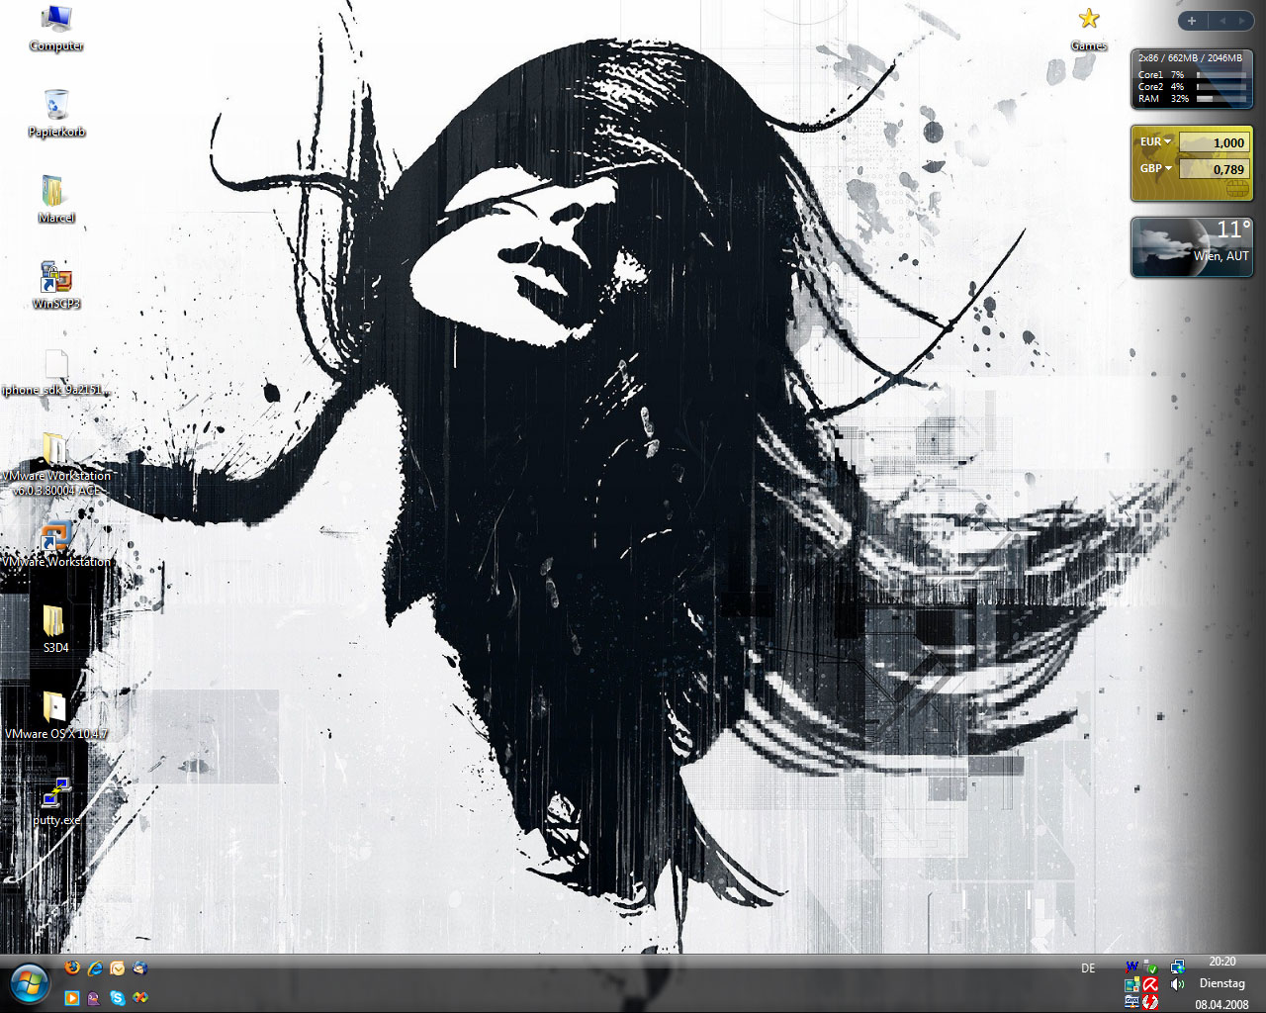Screen dimensions: 1266x1013
Task: Open the WinSCP3 desktop shortcut
Action: 55,279
